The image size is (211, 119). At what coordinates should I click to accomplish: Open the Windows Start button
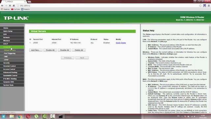(3, 116)
